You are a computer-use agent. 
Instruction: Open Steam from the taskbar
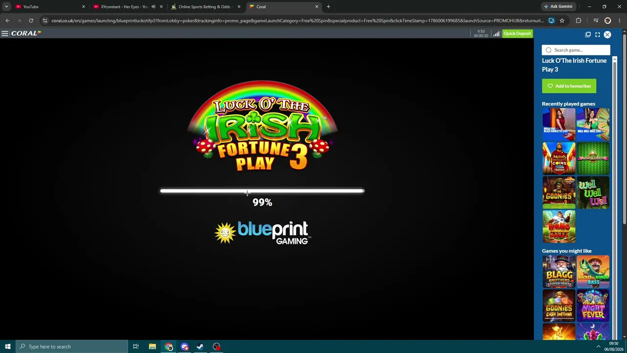point(200,347)
